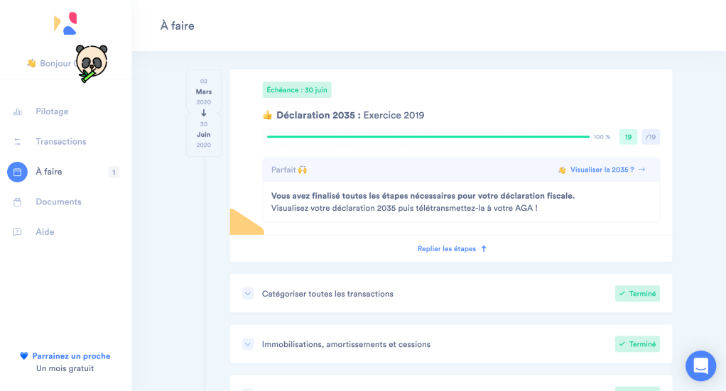Click the Échéance 30 juin badge

(x=297, y=90)
